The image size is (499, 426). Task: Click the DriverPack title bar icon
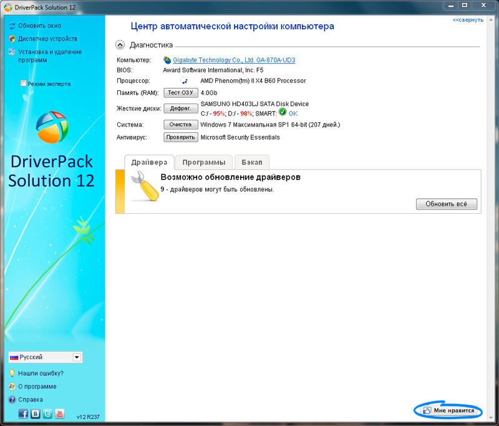8,7
